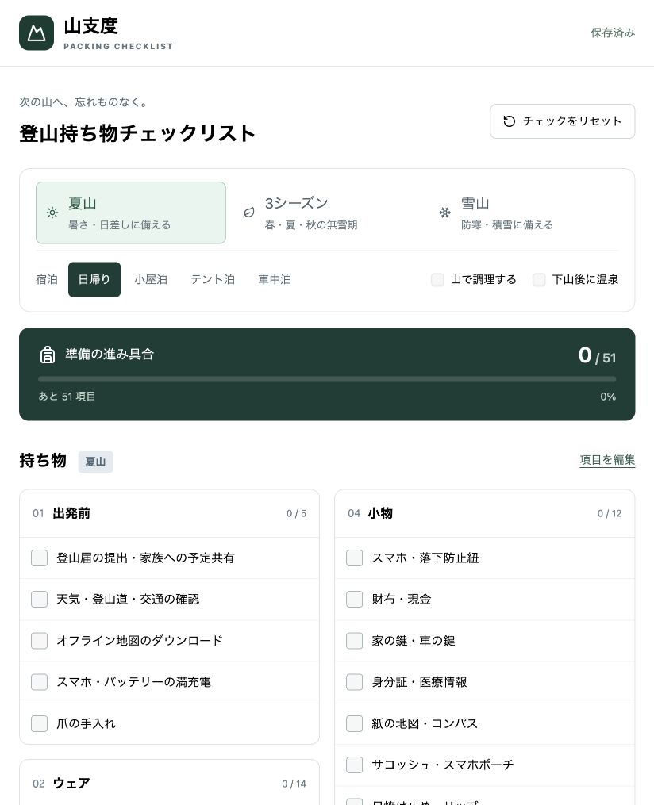Click the 0 / 12 count in 小物
The image size is (654, 805).
coord(610,513)
